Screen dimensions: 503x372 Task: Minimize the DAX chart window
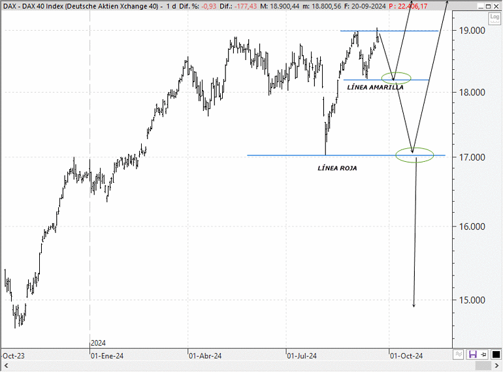click(480, 6)
